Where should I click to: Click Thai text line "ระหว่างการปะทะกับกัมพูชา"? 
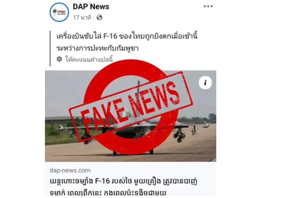(97, 48)
